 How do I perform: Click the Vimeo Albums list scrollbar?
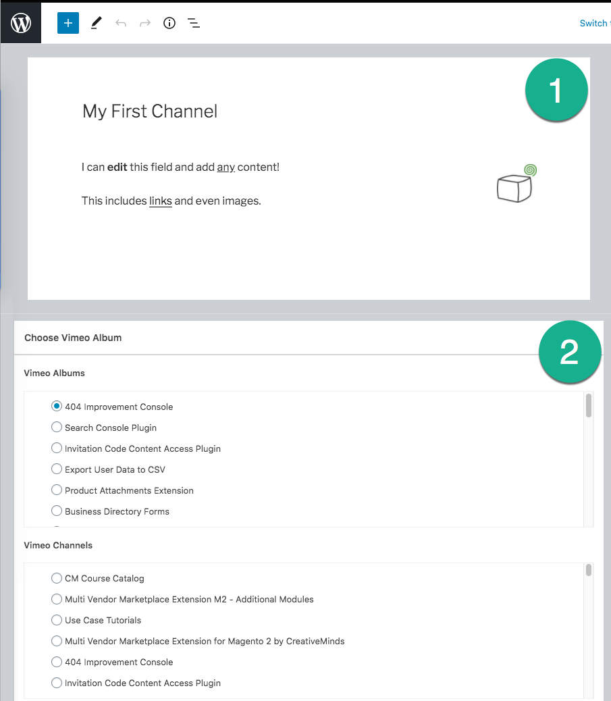[x=589, y=405]
